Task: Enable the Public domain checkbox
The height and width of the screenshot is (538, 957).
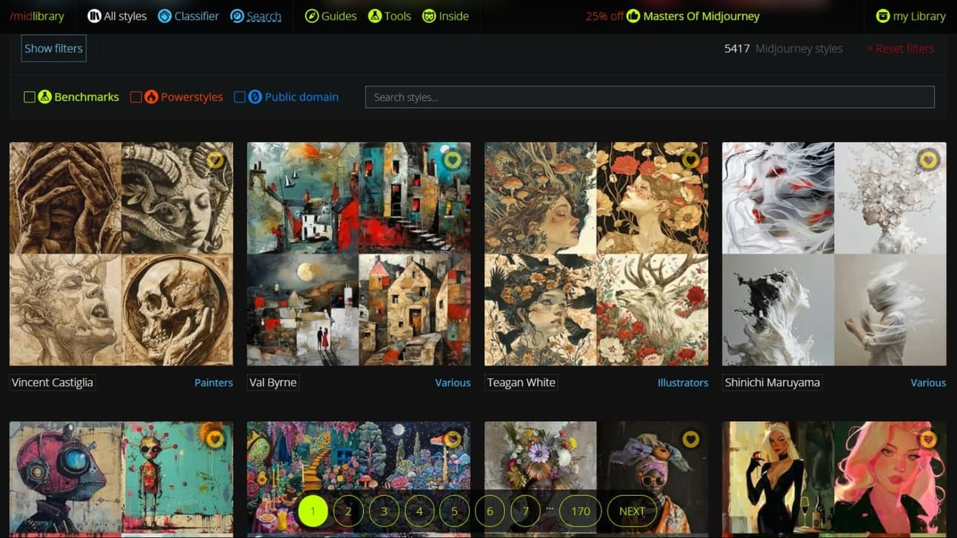Action: (x=239, y=97)
